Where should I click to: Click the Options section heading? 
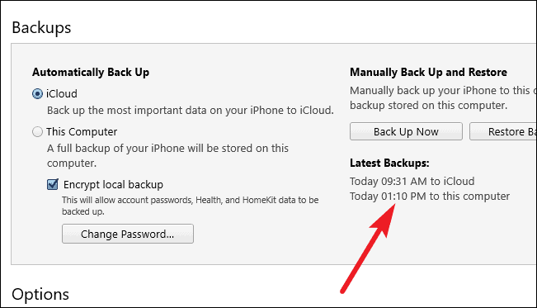(40, 294)
